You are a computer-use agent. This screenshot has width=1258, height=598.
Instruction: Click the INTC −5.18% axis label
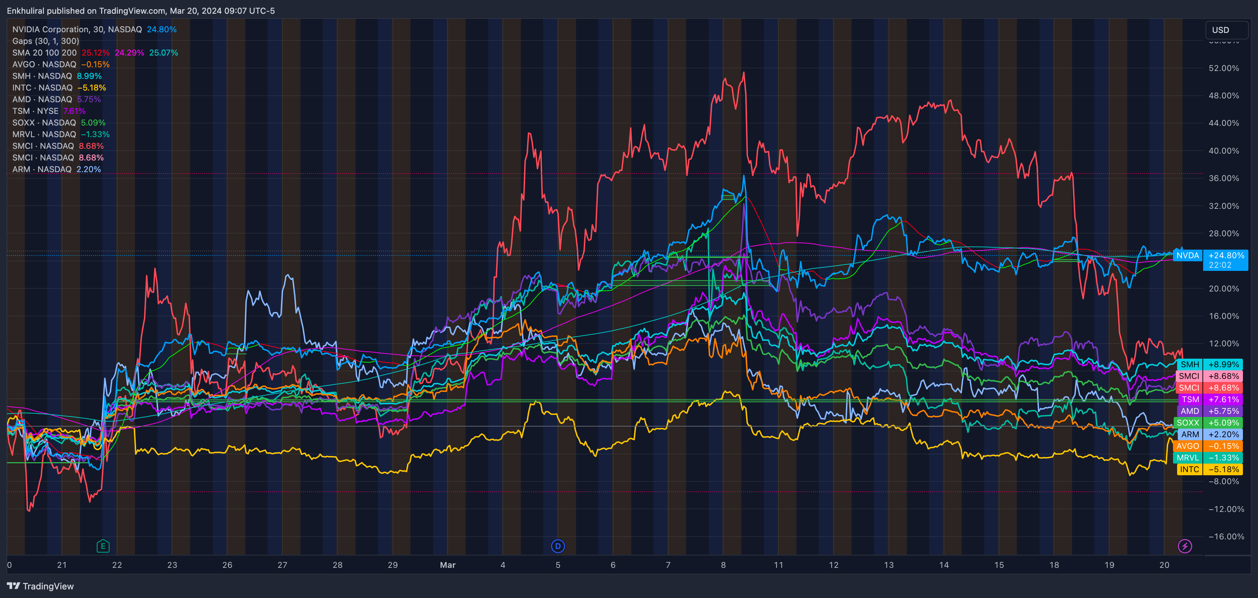click(x=1213, y=469)
